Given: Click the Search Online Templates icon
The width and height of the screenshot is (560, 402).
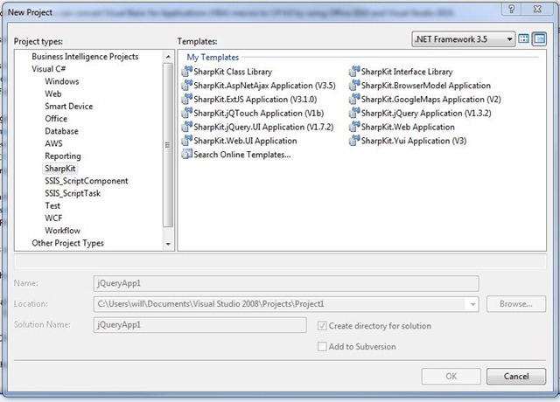Looking at the screenshot, I should pos(186,155).
